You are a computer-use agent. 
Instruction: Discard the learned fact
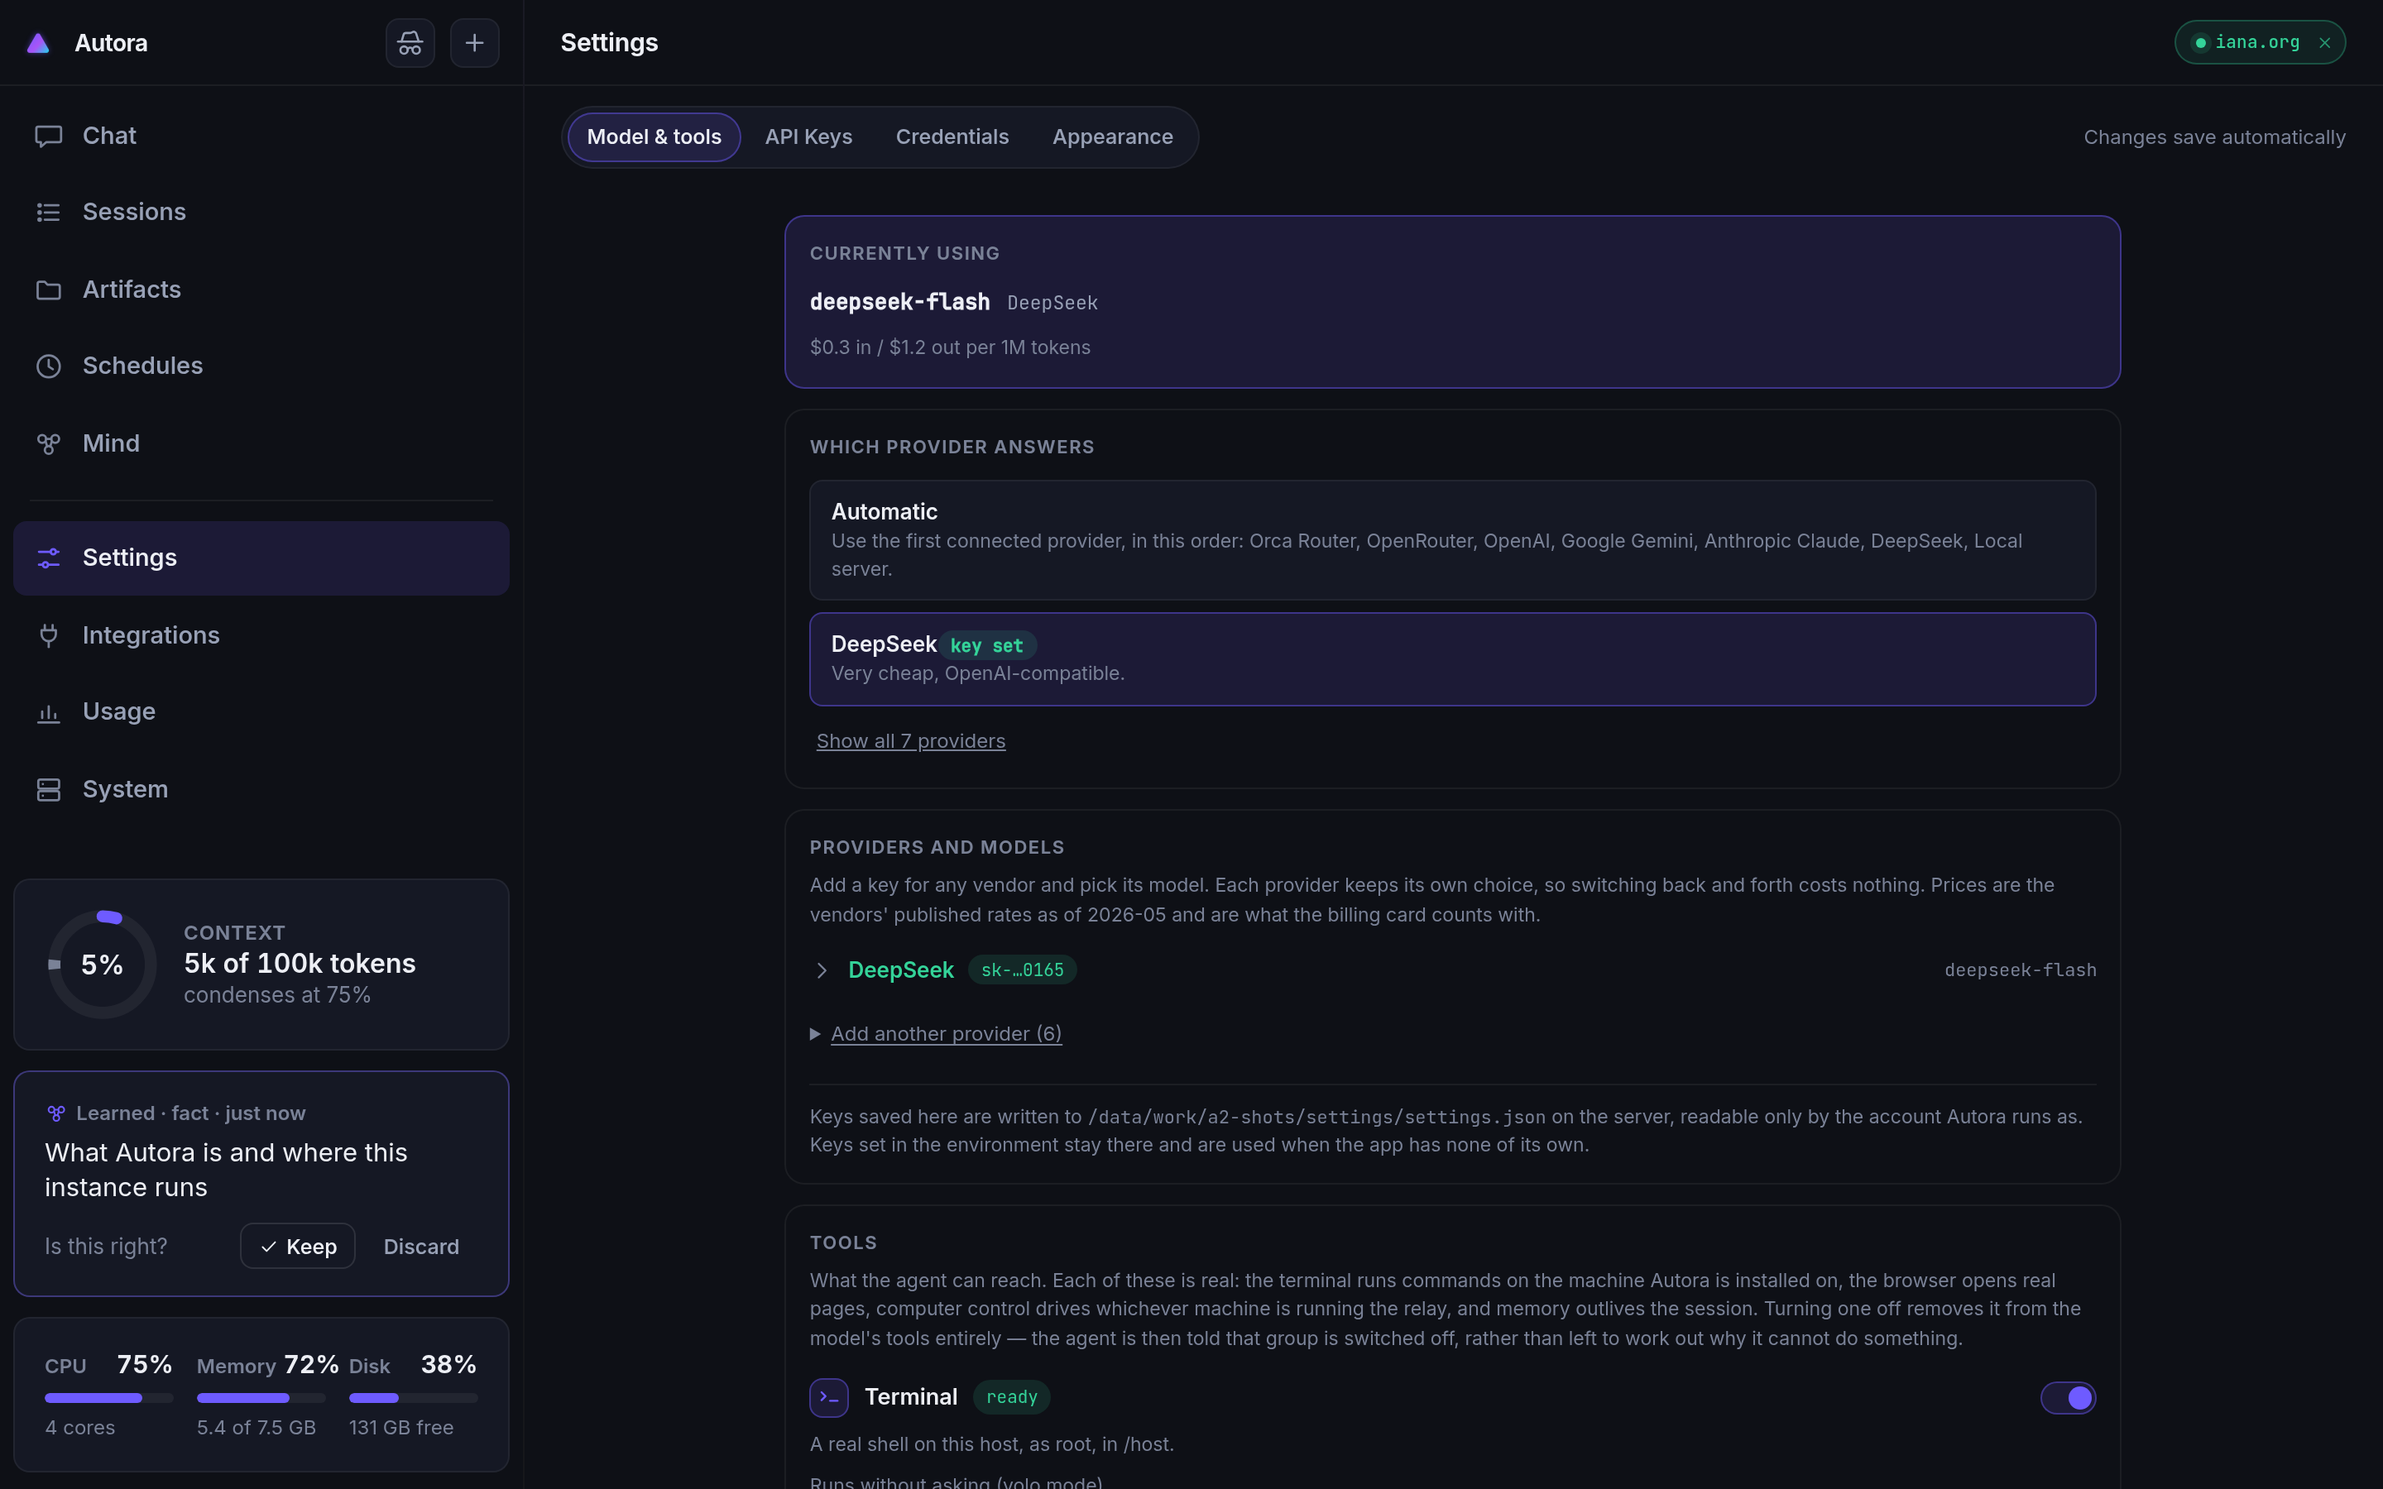[x=420, y=1246]
